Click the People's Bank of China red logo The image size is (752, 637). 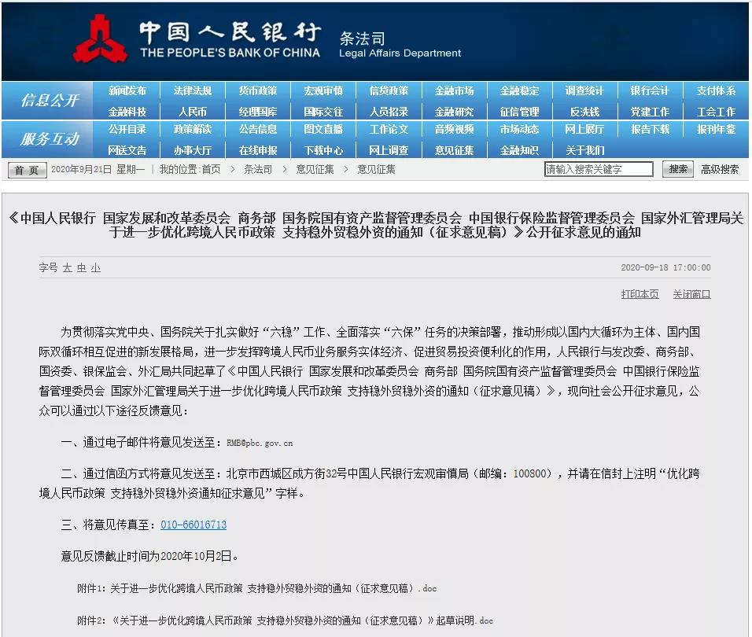(x=100, y=39)
